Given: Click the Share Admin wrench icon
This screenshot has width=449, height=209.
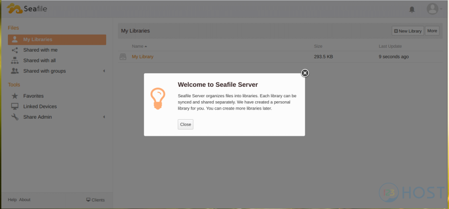Looking at the screenshot, I should click(14, 117).
